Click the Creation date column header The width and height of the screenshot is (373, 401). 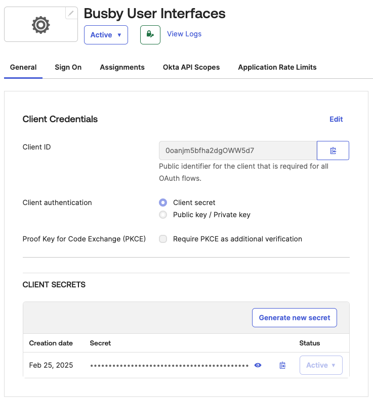pyautogui.click(x=51, y=343)
